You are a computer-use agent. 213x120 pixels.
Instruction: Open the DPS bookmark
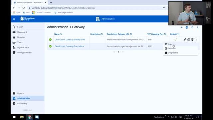click(26, 13)
